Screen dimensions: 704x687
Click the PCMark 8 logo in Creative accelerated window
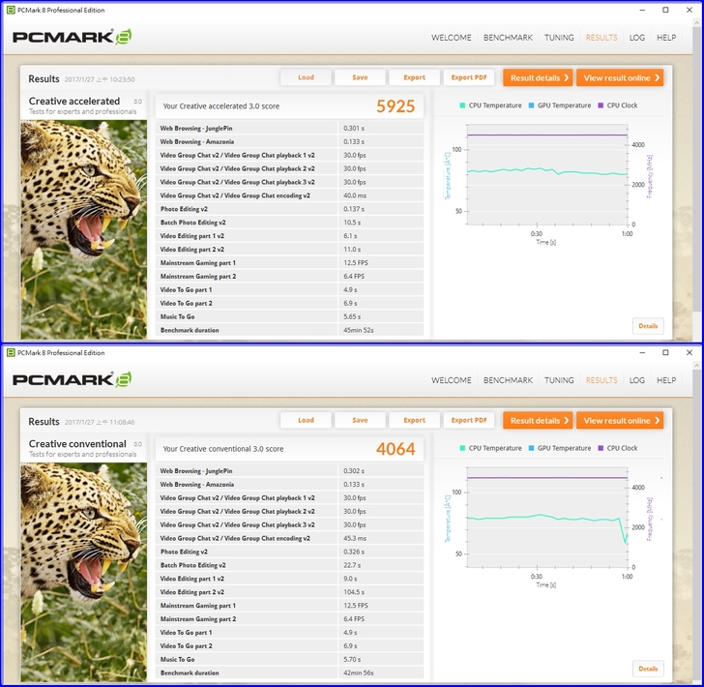pos(73,38)
